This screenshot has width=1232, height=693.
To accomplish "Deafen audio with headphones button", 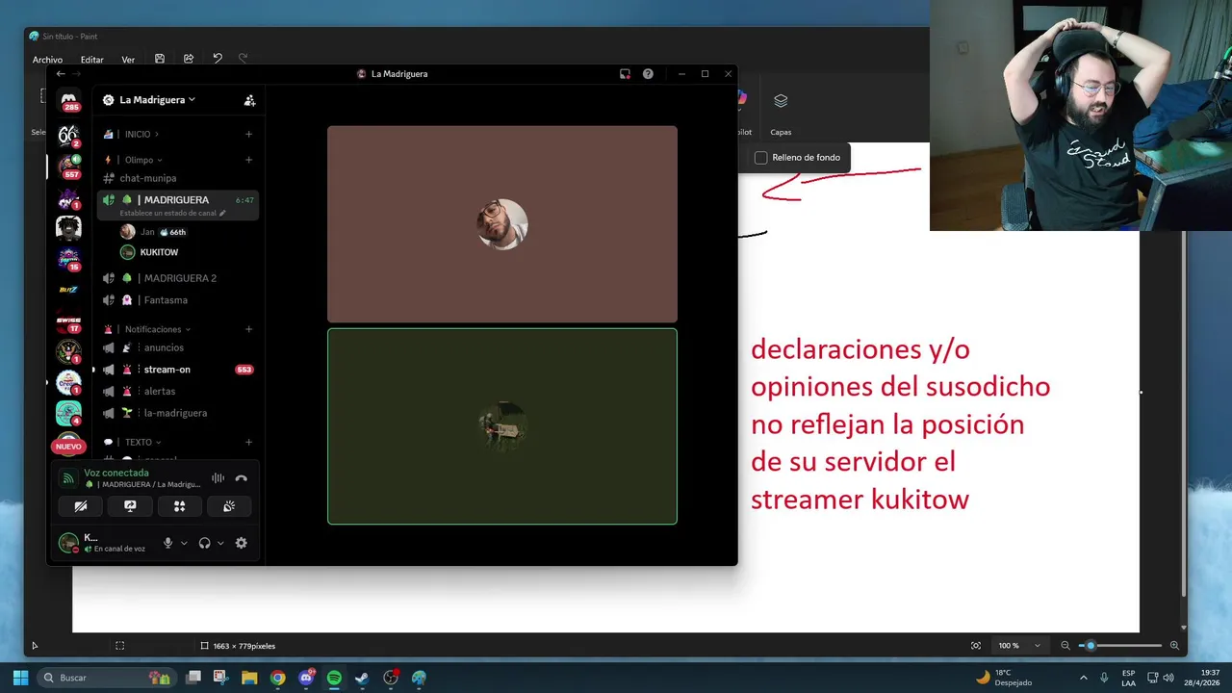I will (204, 543).
